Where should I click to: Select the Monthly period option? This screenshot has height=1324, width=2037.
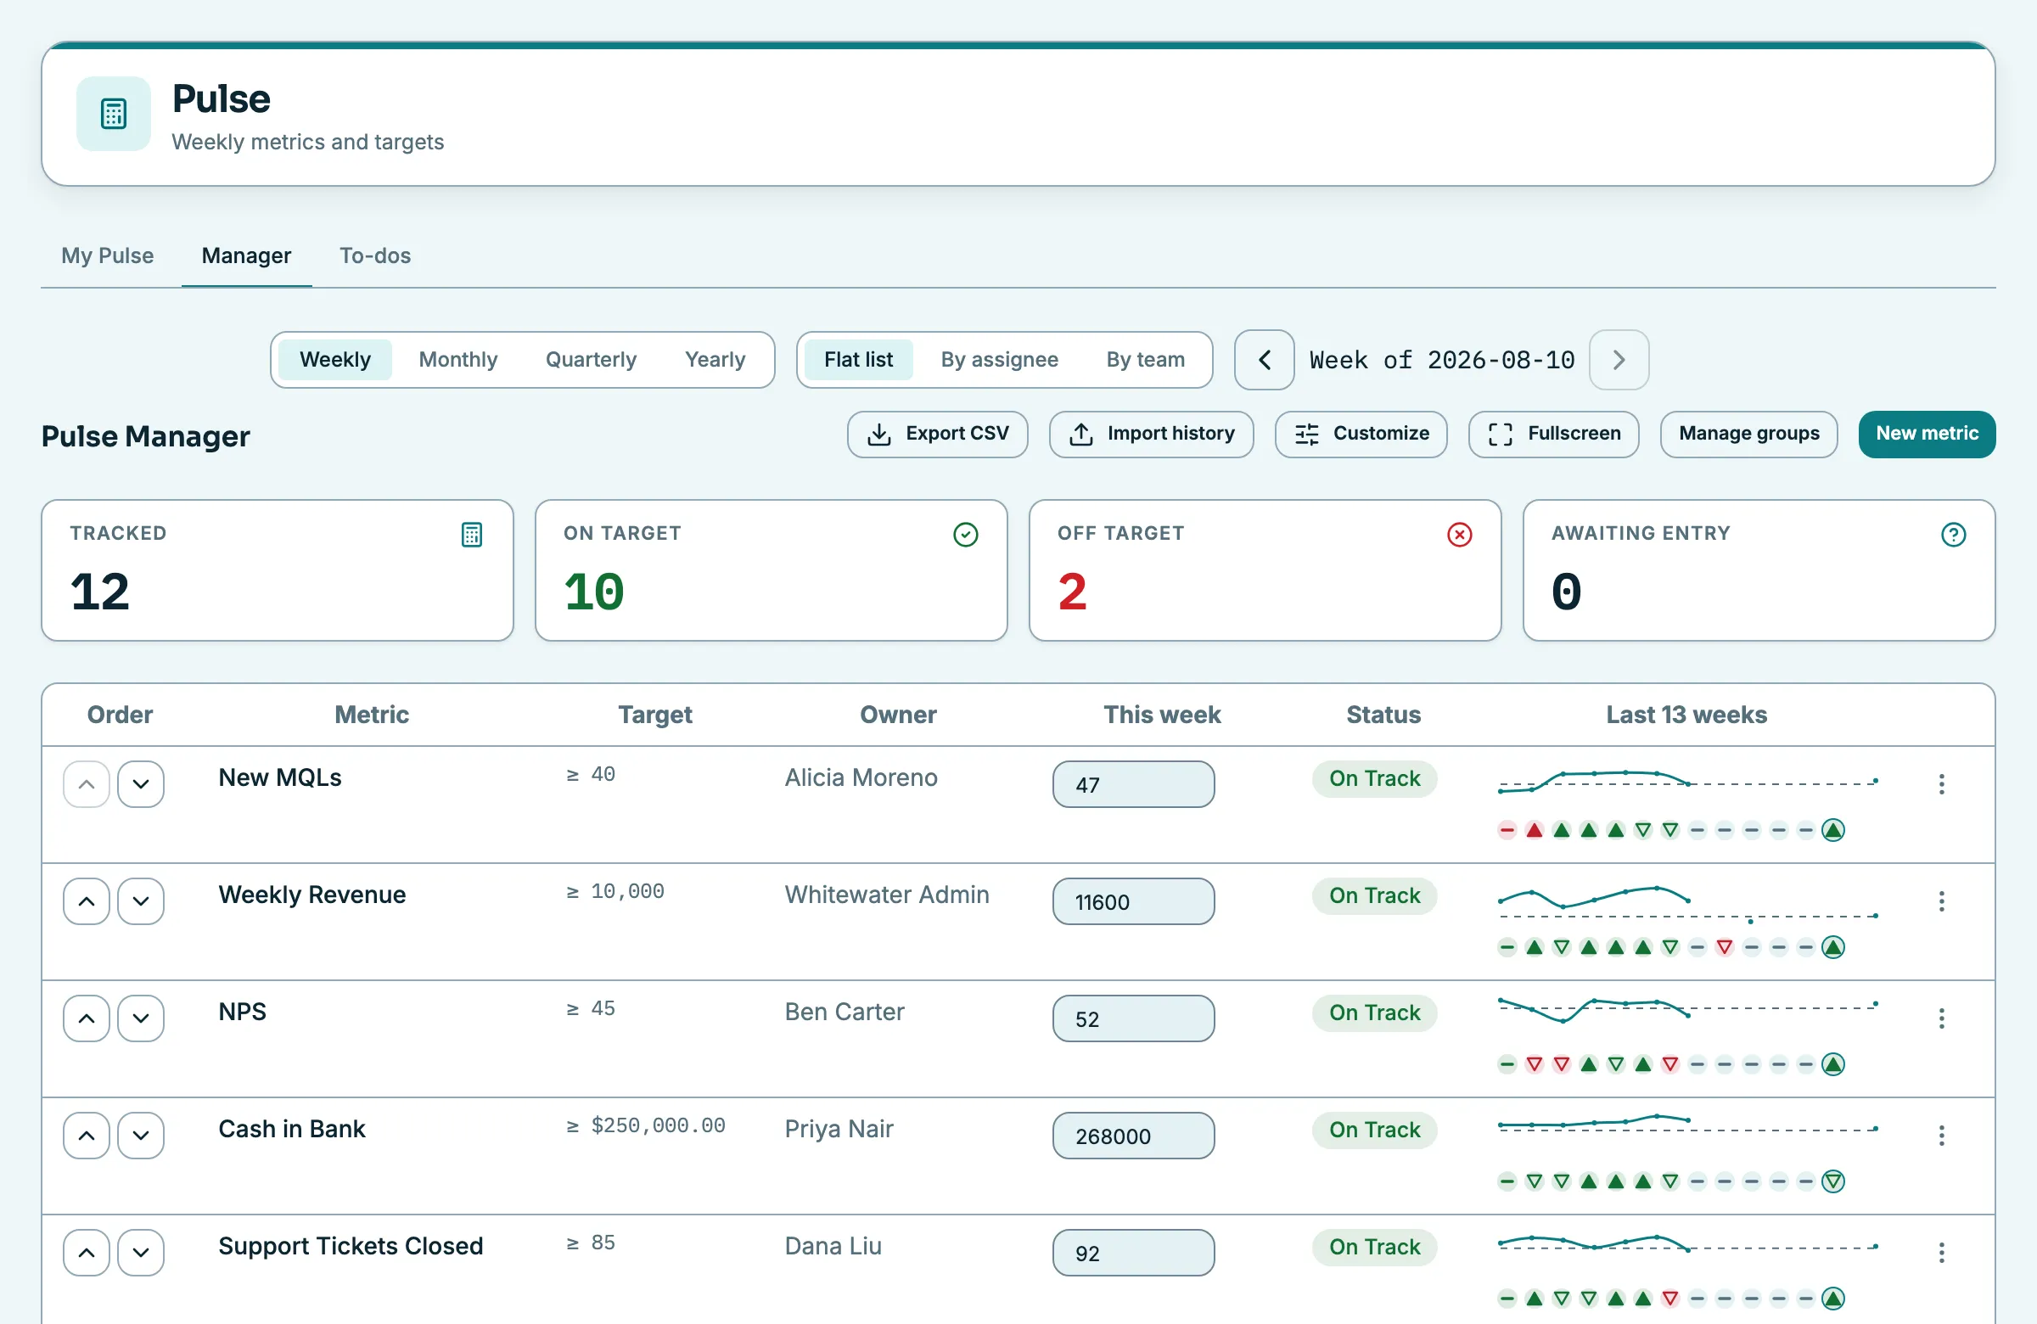[457, 360]
